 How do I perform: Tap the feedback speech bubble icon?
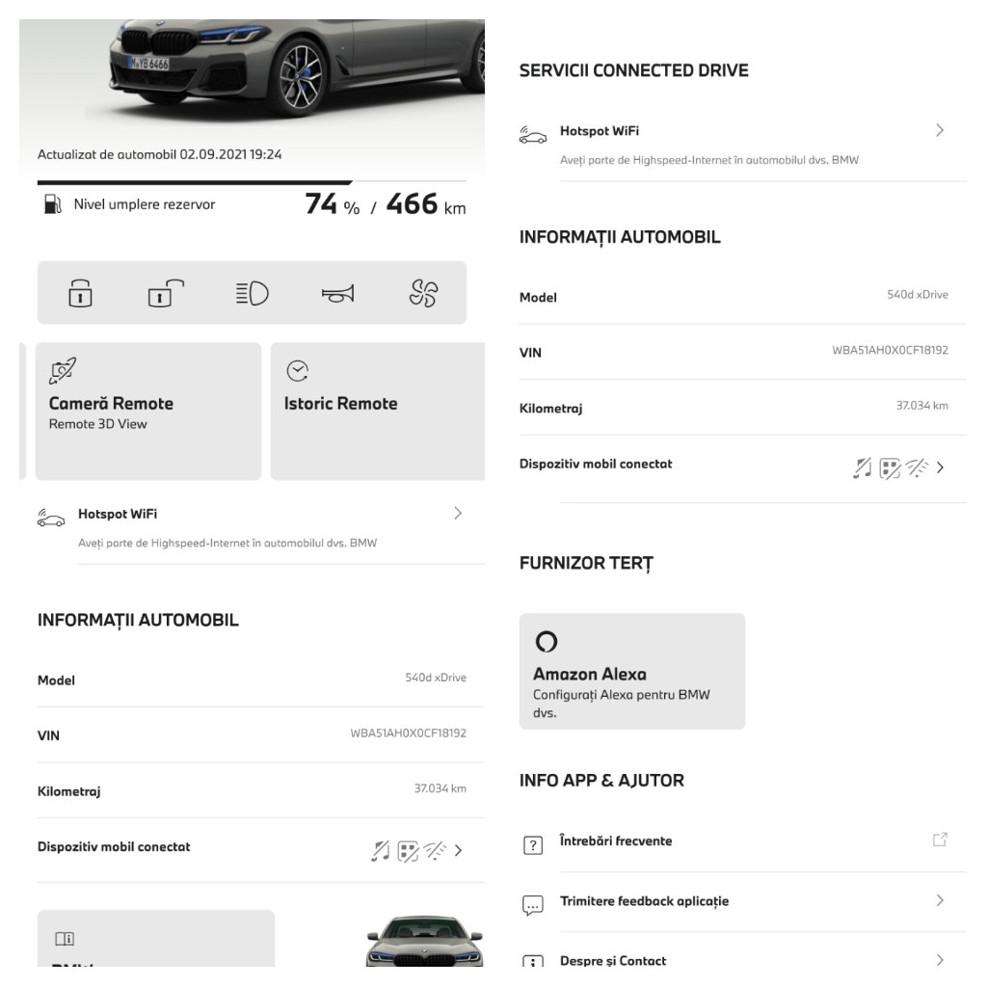tap(533, 905)
